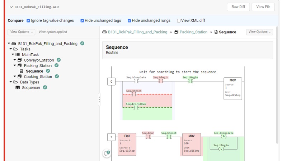Collapse the Data Types folder arrow
Screen dimensions: 287x161
(x=11, y=82)
